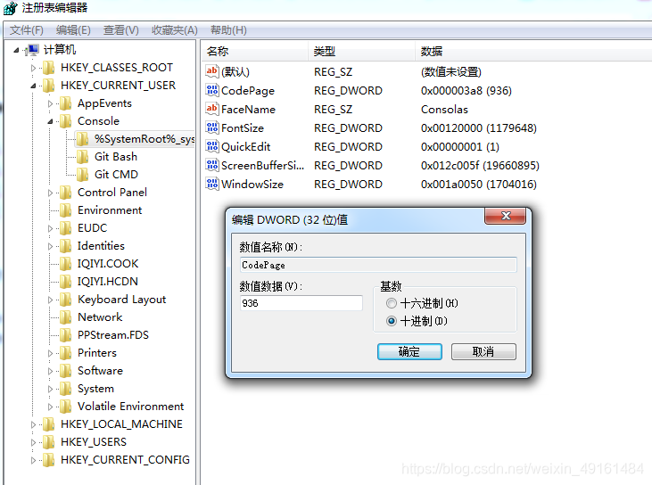Viewport: 652px width, 485px height.
Task: Click the IQIYI.COOK folder icon
Action: (x=66, y=264)
